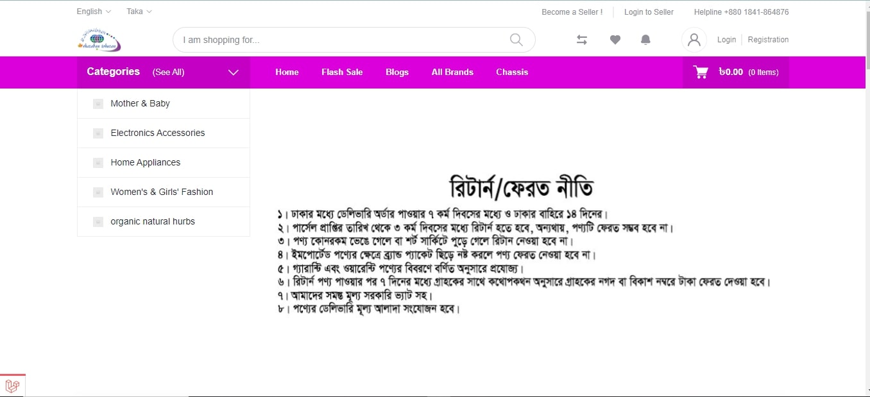This screenshot has width=870, height=397.
Task: Click the Login link beside Registration
Action: (x=726, y=40)
